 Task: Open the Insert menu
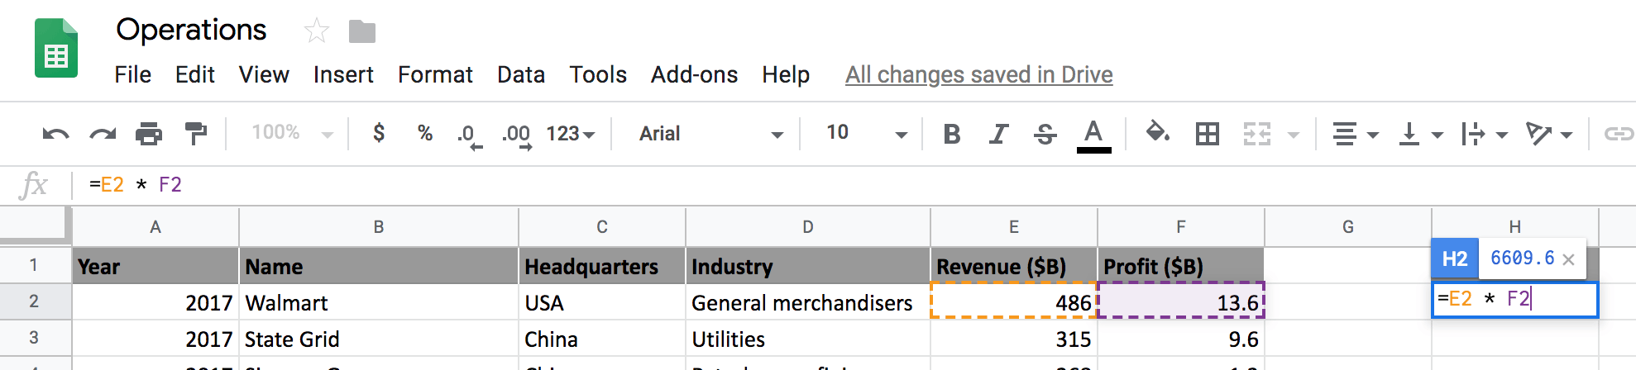click(343, 75)
